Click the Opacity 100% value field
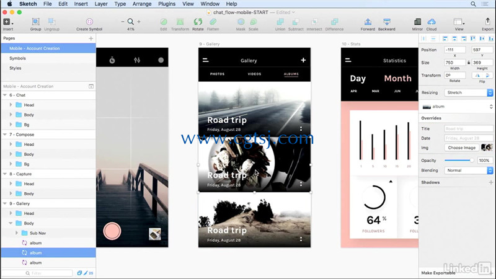This screenshot has height=279, width=496. [x=485, y=161]
